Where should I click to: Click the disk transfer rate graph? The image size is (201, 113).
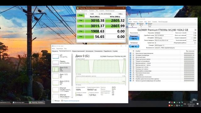101,80
